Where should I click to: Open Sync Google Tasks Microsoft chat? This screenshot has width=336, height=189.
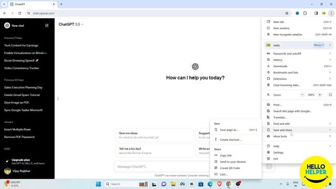(x=23, y=110)
